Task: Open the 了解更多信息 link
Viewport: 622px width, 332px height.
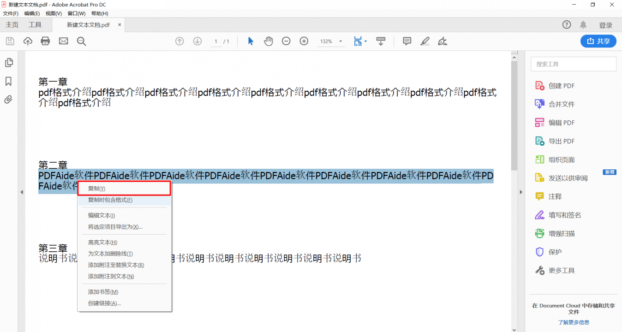Action: coord(574,322)
